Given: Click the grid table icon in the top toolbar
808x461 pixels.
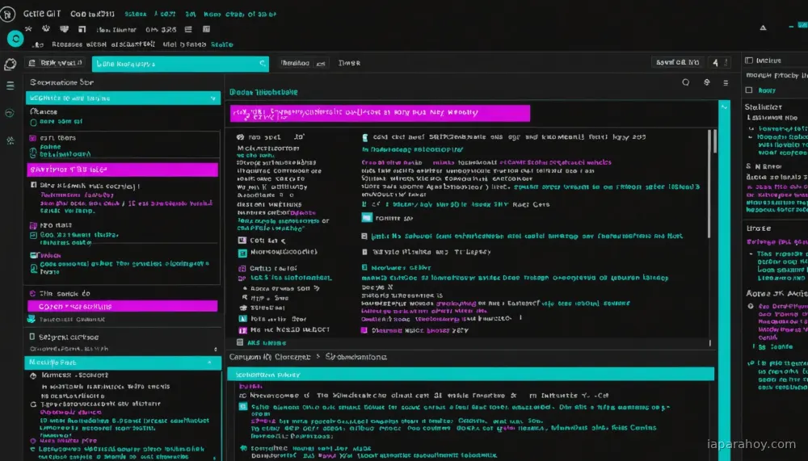Looking at the screenshot, I should click(x=206, y=29).
